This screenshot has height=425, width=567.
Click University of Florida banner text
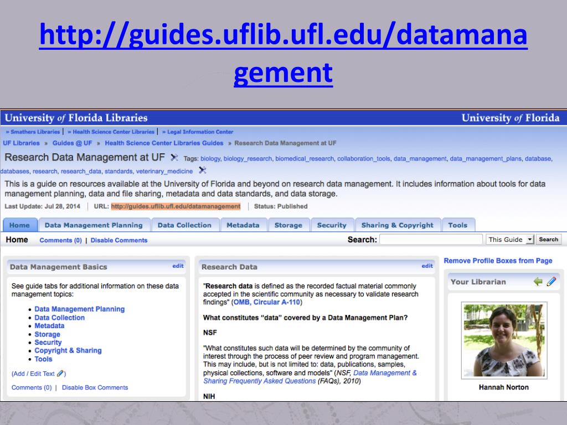coord(510,118)
